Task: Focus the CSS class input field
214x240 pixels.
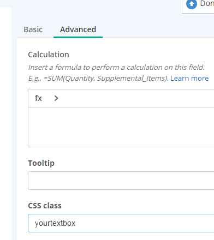Action: click(121, 223)
